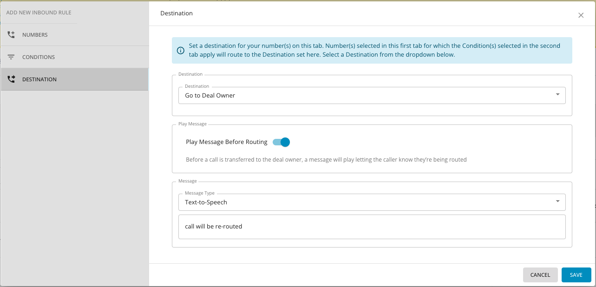
Task: Click the Cancel button
Action: [x=540, y=275]
